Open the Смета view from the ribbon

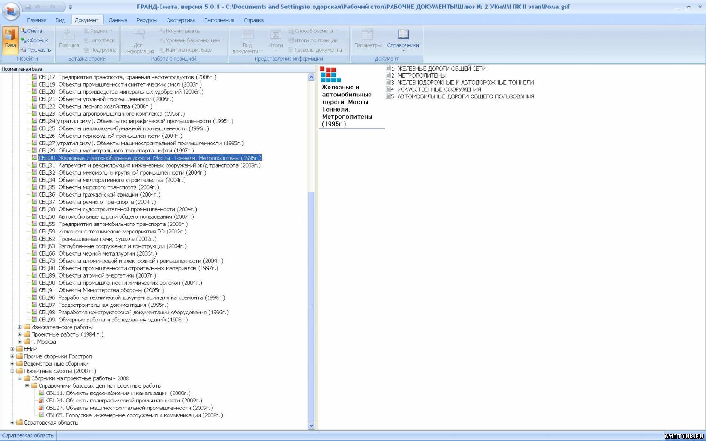coord(32,31)
